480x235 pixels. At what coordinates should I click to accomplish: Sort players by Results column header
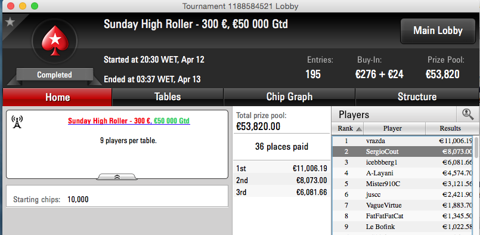click(x=450, y=128)
